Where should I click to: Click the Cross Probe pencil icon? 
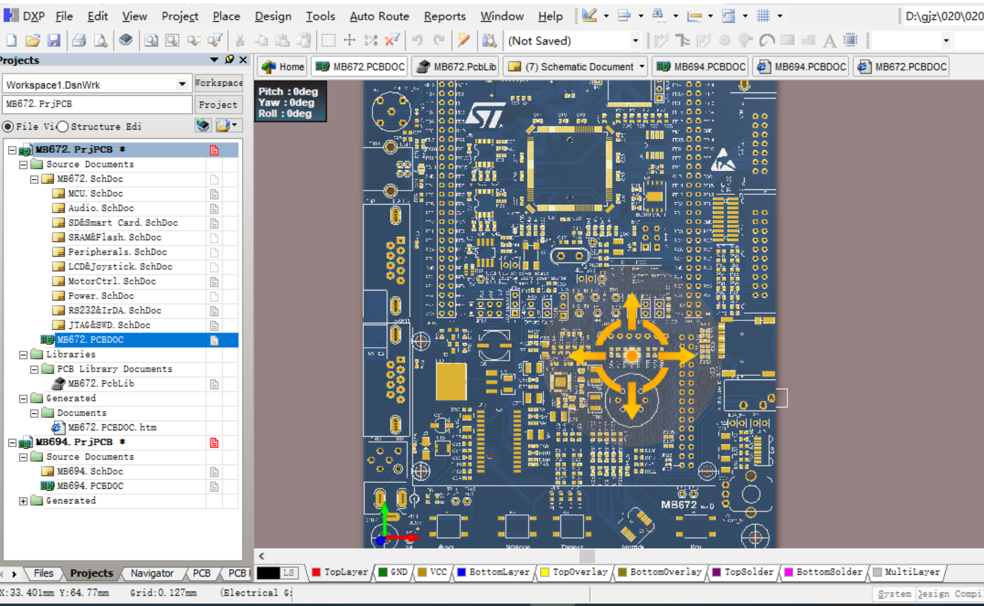(464, 41)
